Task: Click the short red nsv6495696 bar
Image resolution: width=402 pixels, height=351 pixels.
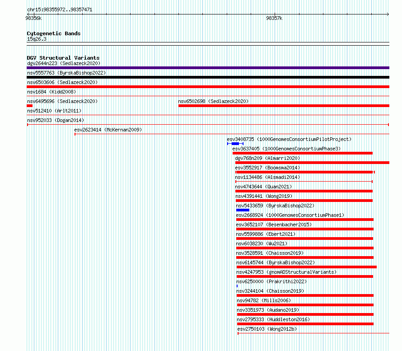Action: (x=29, y=106)
